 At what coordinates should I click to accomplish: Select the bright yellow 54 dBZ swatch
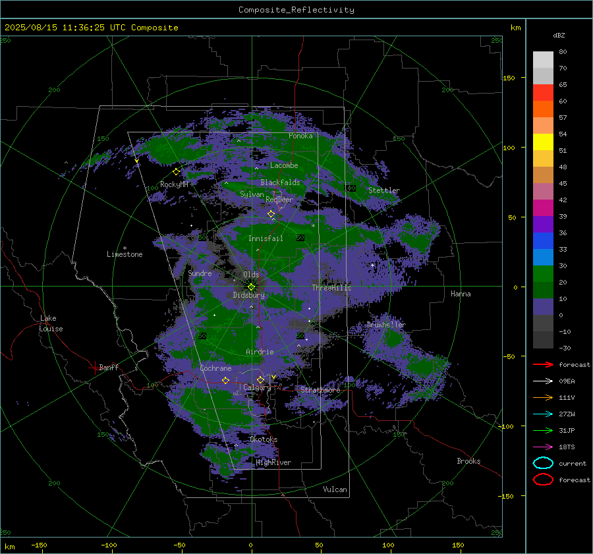tap(543, 142)
